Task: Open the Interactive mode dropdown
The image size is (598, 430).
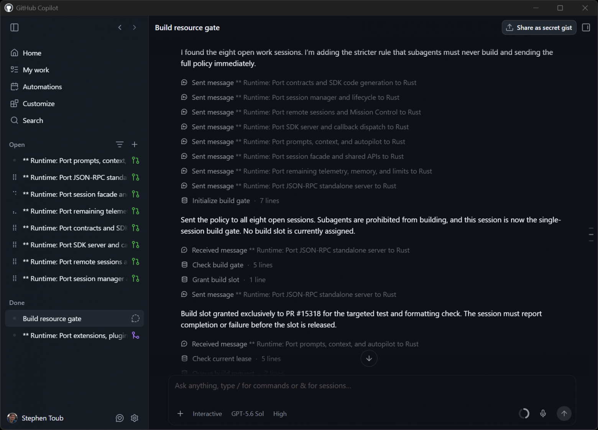Action: tap(207, 414)
